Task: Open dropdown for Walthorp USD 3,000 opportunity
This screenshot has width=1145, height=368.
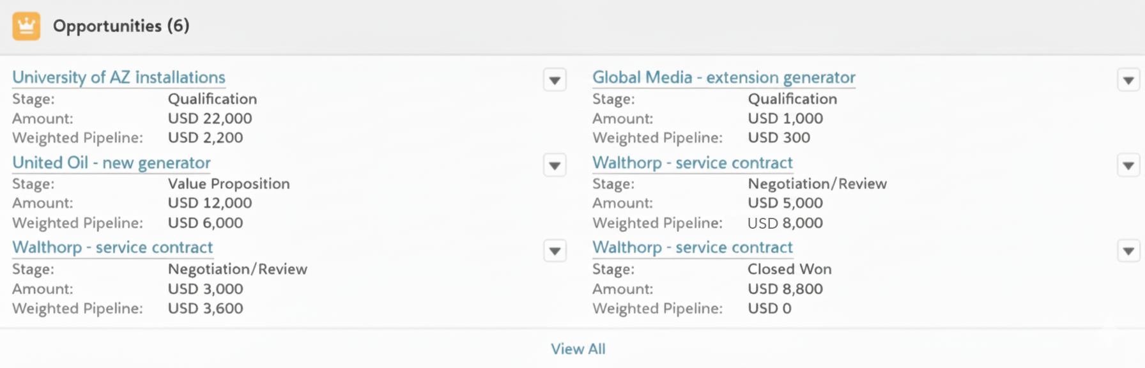Action: click(555, 251)
